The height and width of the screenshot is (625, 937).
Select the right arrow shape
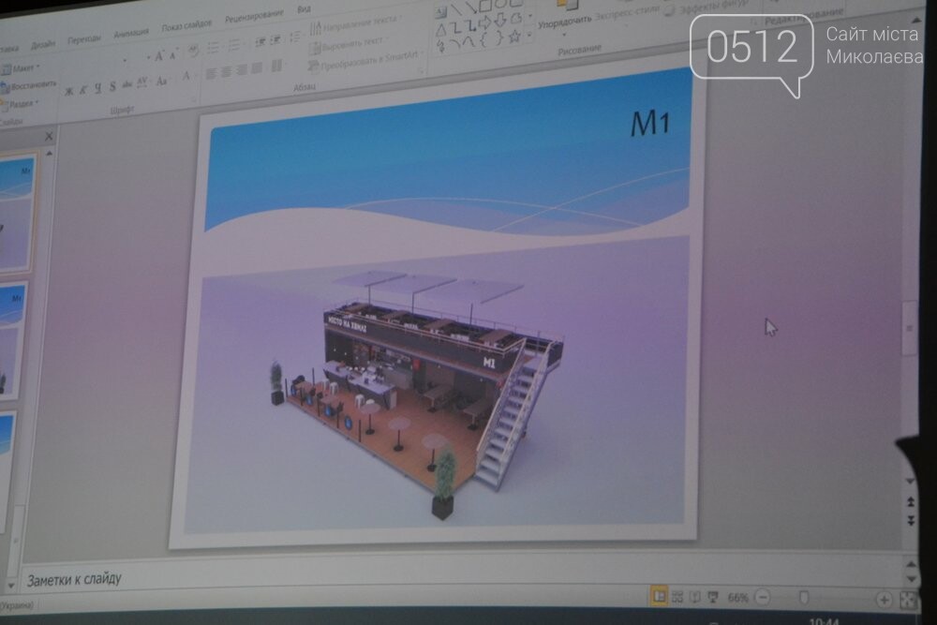(x=484, y=22)
